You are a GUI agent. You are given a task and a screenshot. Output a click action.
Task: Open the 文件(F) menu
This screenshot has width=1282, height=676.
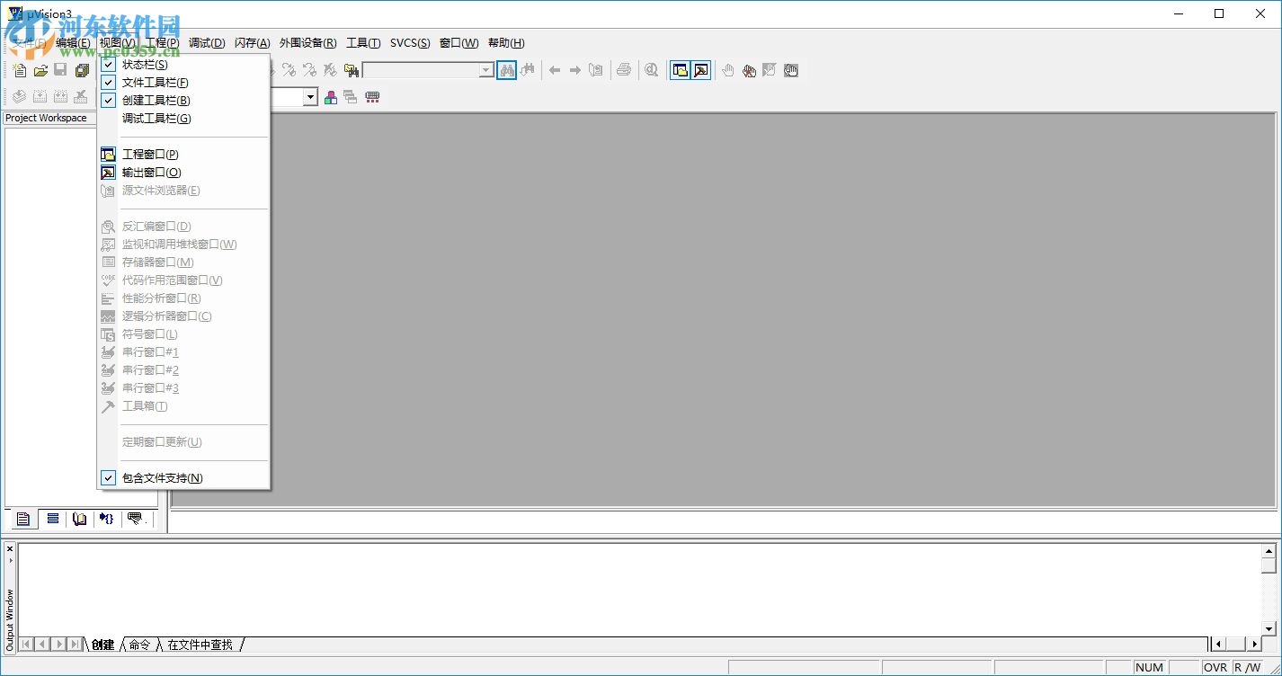(30, 43)
